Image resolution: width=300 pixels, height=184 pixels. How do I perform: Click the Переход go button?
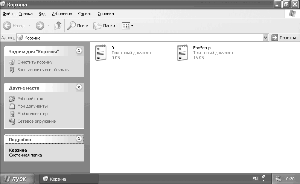(x=284, y=38)
